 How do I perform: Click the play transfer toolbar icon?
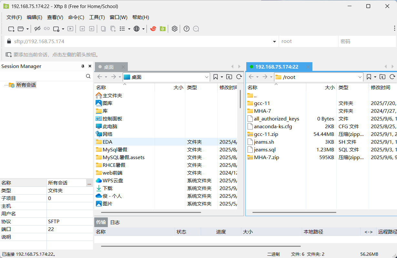coord(70,29)
